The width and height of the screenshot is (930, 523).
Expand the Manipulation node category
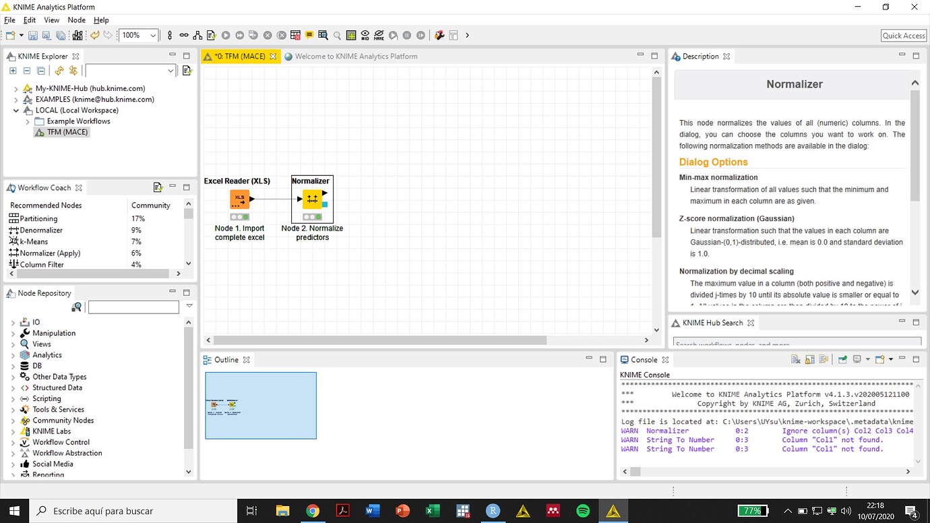point(13,333)
